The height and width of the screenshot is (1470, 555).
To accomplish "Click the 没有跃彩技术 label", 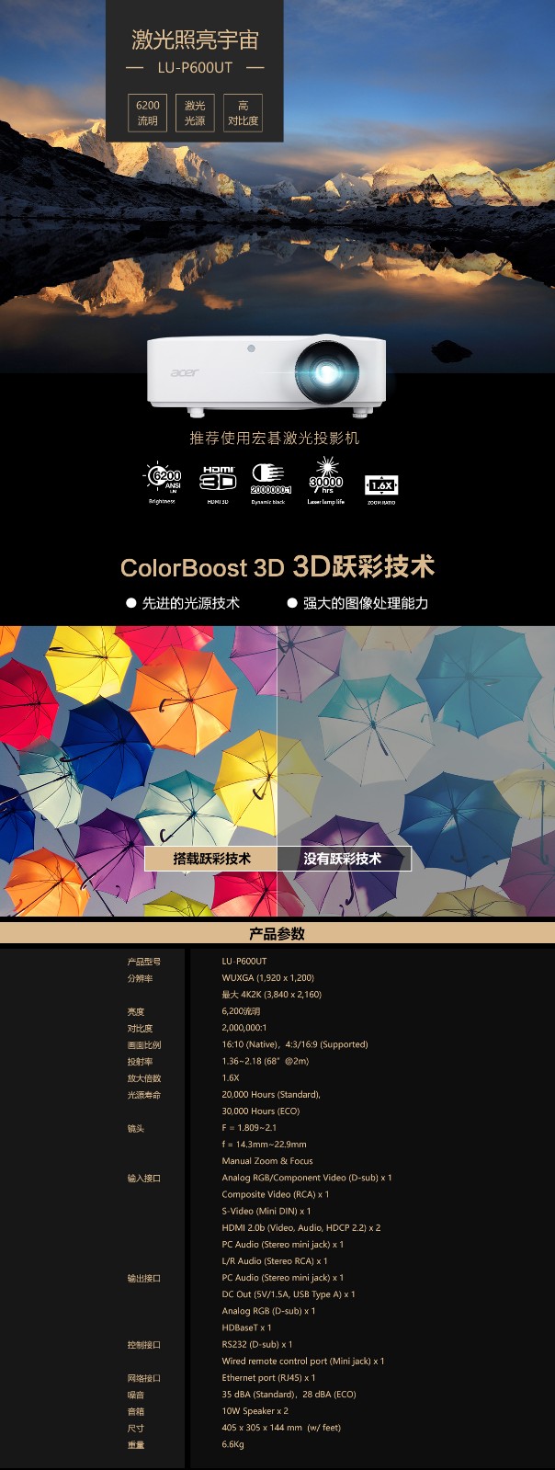I will click(x=343, y=858).
